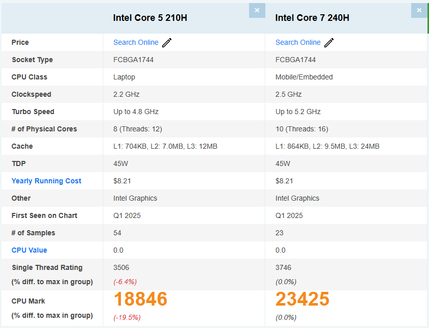This screenshot has width=429, height=328.
Task: Click the 18846 CPU Mark score
Action: (140, 299)
